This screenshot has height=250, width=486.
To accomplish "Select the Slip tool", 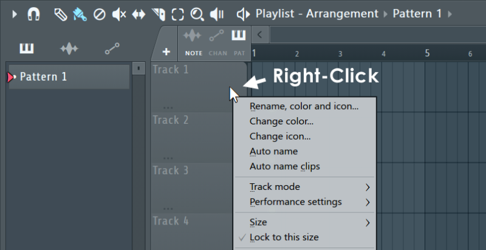I will pyautogui.click(x=139, y=13).
